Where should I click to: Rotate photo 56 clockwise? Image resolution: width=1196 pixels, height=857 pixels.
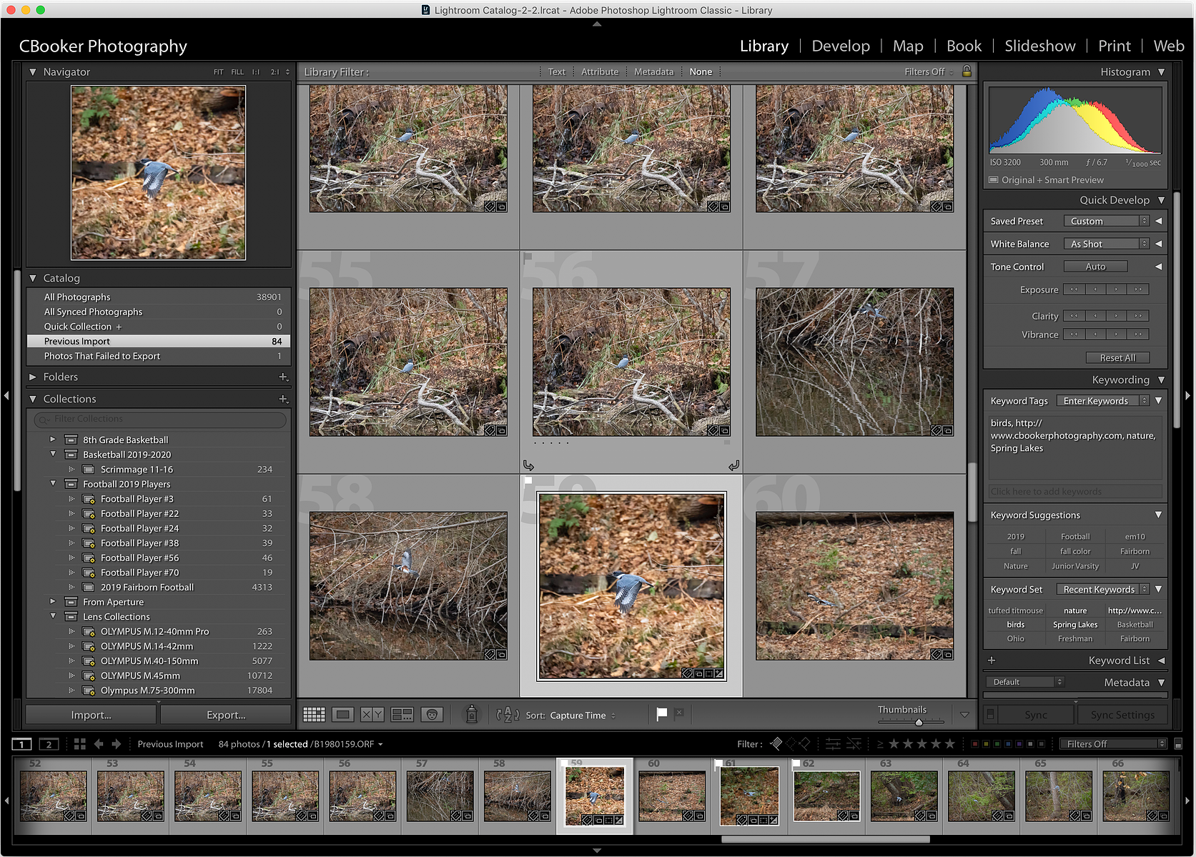coord(733,465)
